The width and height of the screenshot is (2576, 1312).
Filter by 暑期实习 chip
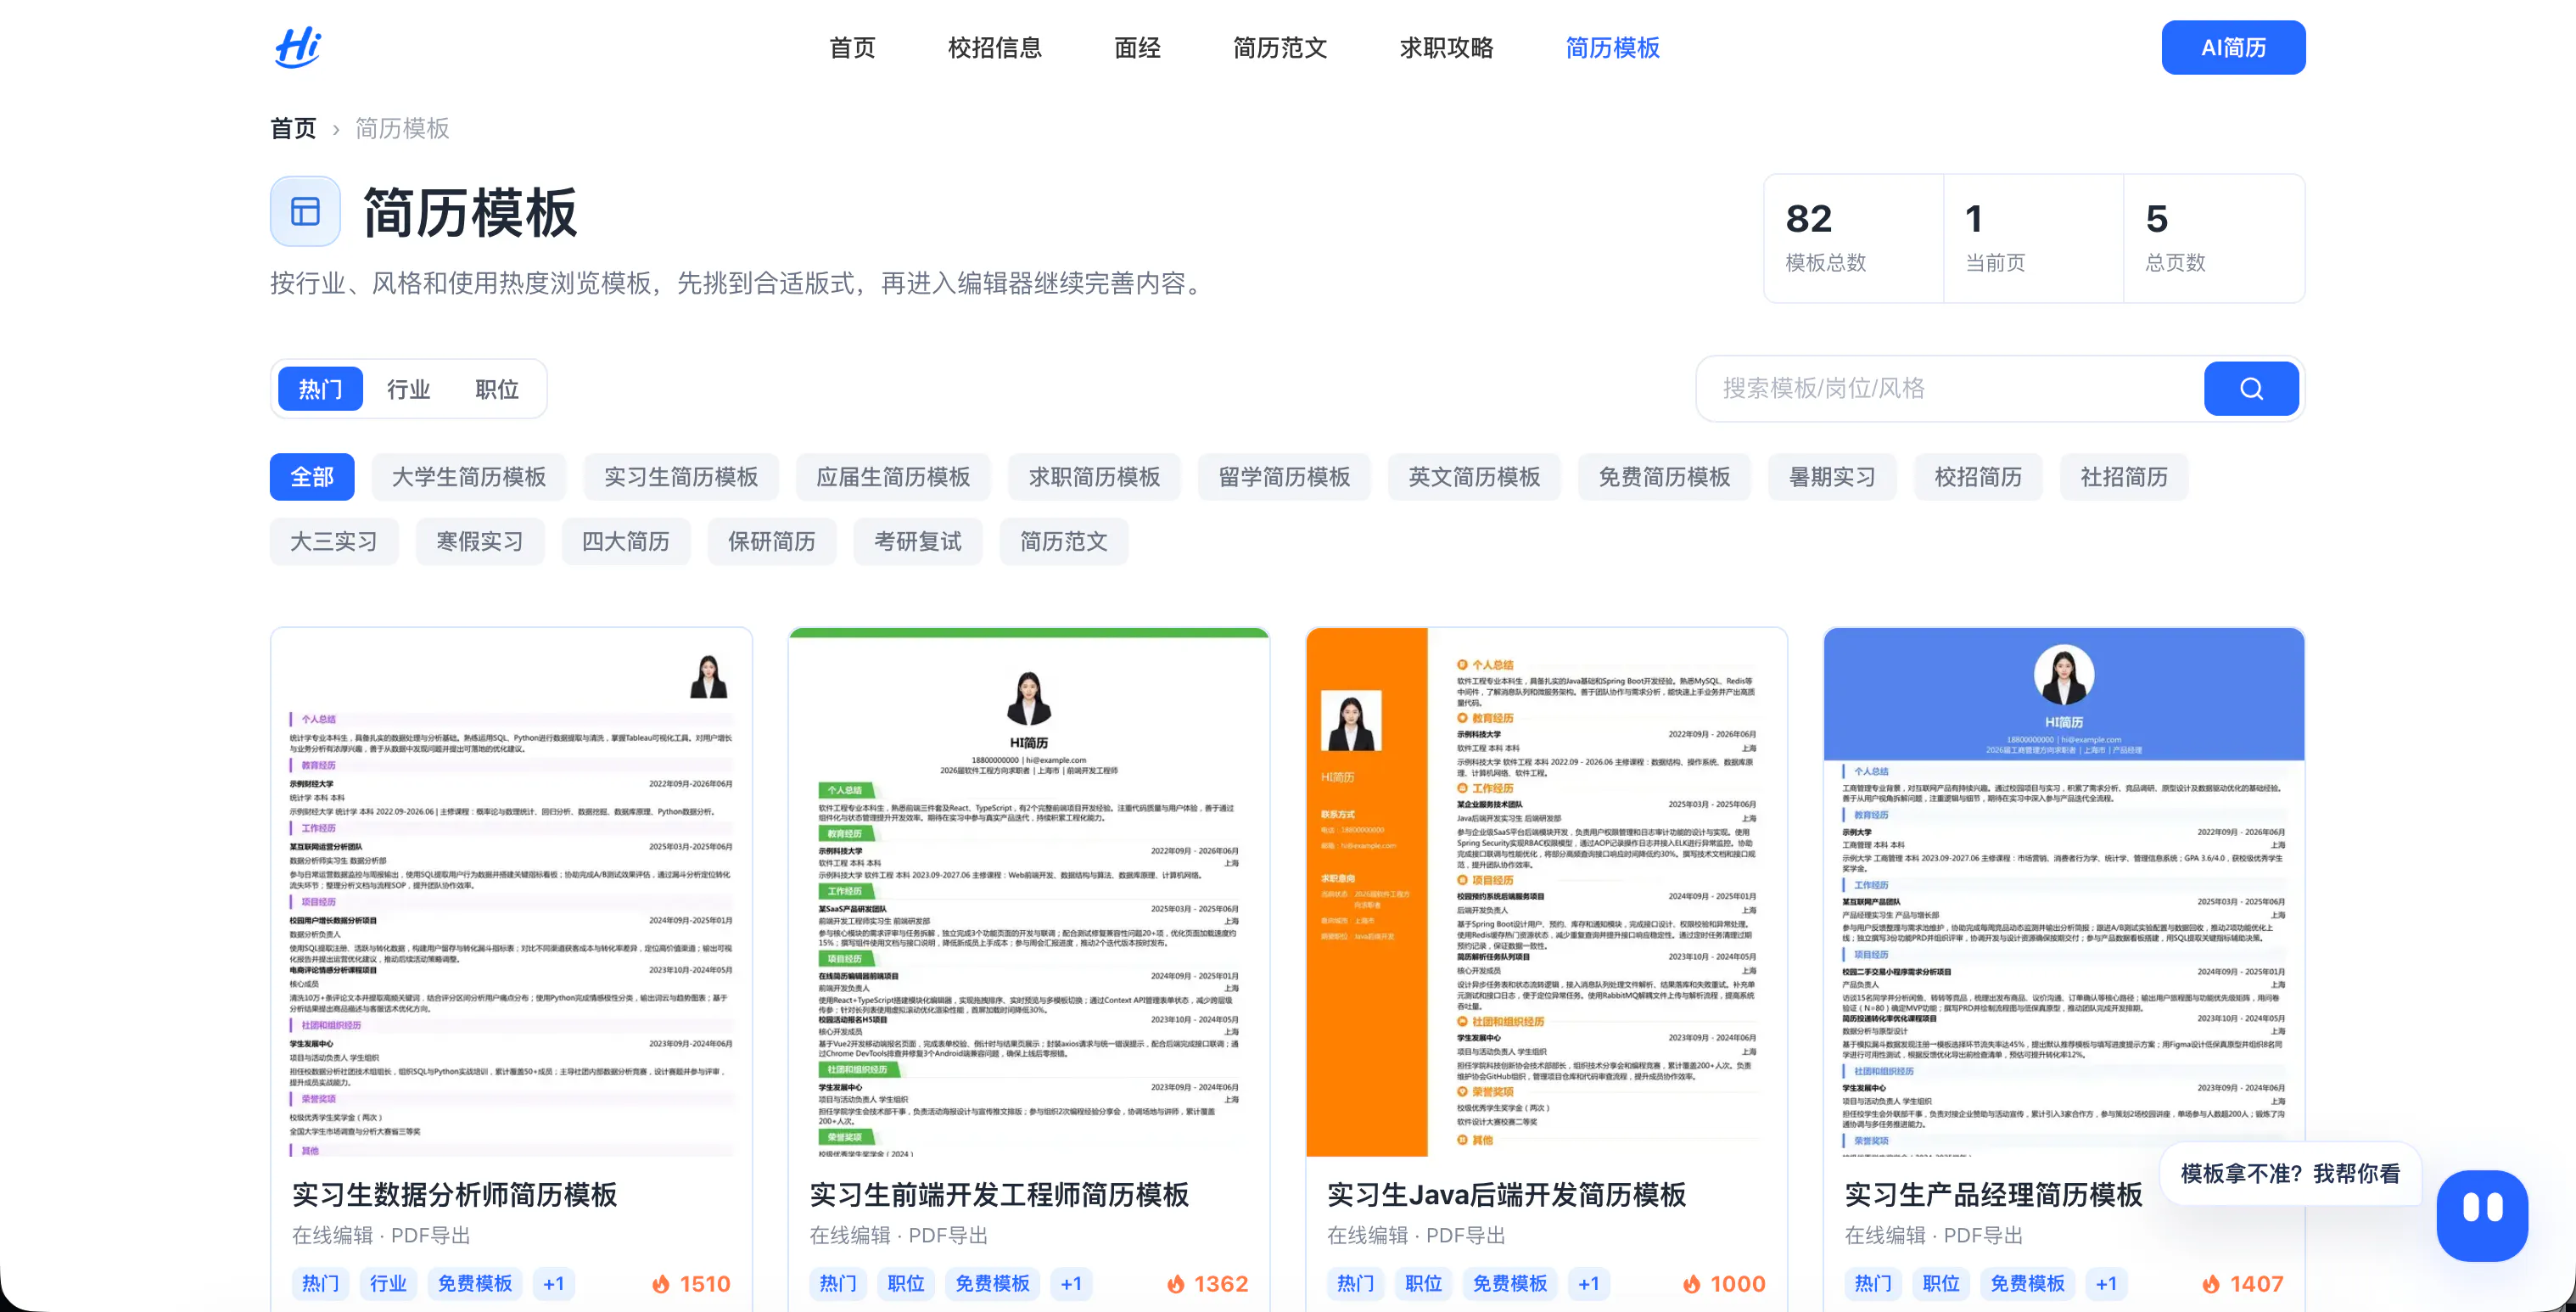1832,477
